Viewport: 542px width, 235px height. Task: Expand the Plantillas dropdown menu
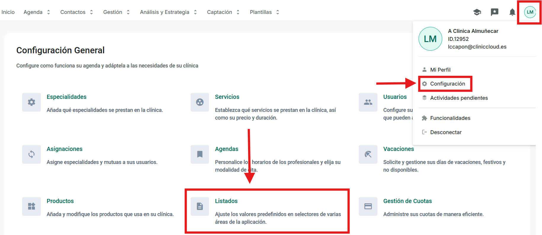pyautogui.click(x=264, y=12)
